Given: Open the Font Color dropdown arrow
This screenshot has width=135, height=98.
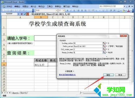Looking at the screenshot, I should pos(131,10).
